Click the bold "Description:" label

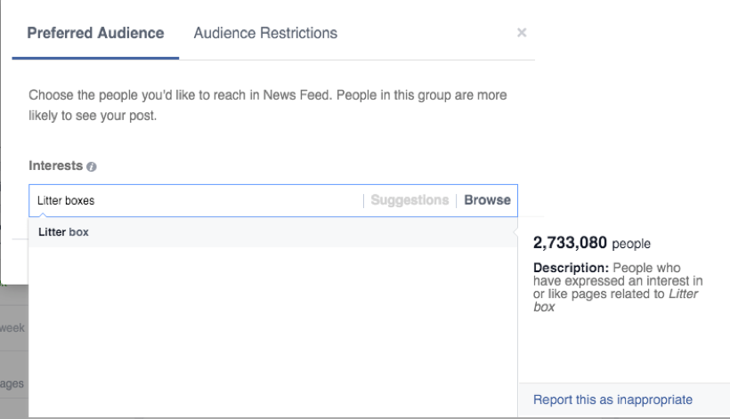[x=563, y=268]
